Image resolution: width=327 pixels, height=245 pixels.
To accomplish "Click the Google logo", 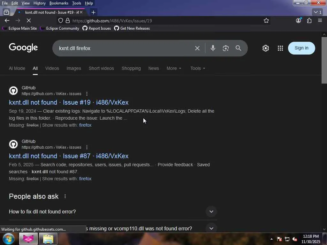I will (x=23, y=48).
